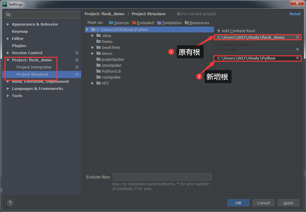
Task: Open Project Interpreter settings page
Action: click(x=34, y=67)
